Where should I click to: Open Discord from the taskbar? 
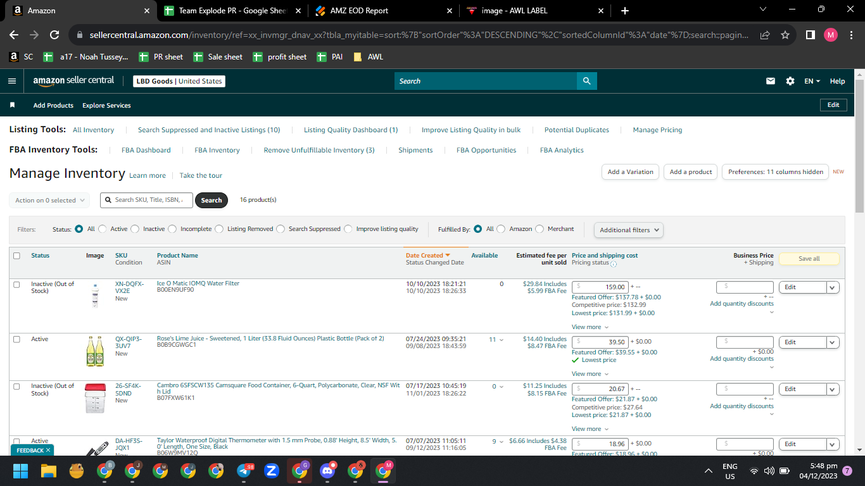click(327, 471)
